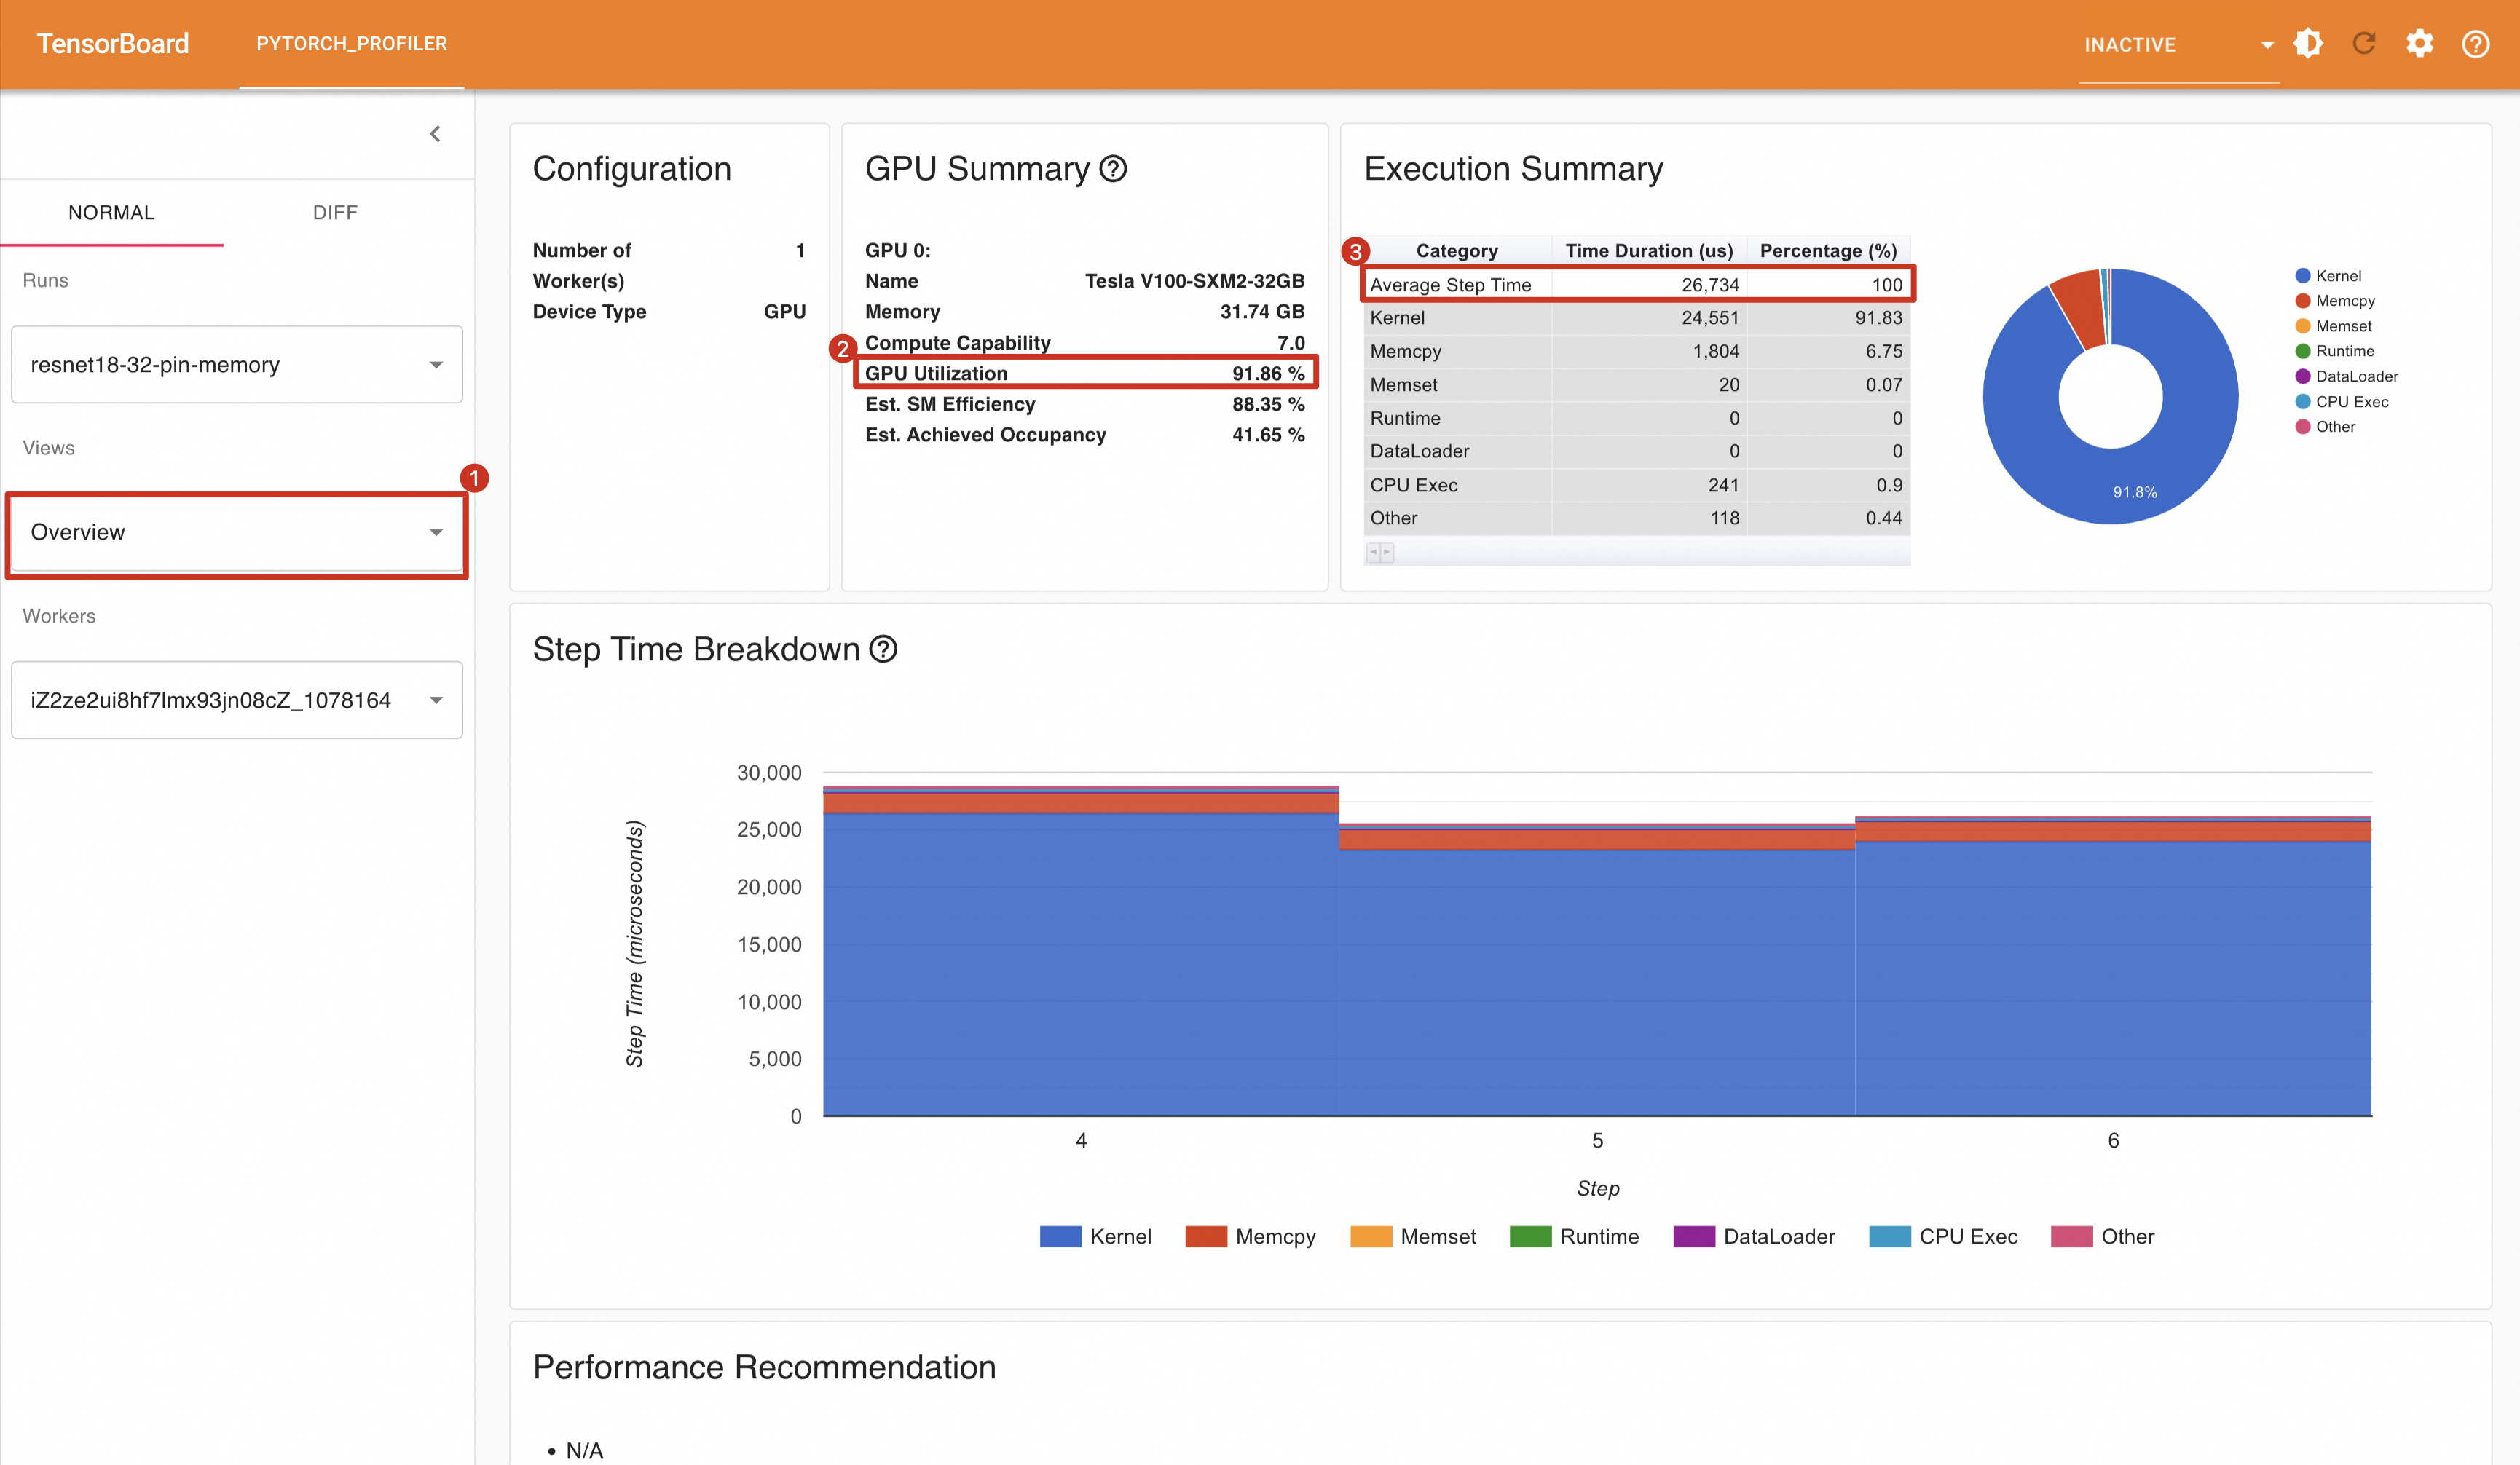Click the Step Time Breakdown help icon
This screenshot has height=1465, width=2520.
(883, 649)
